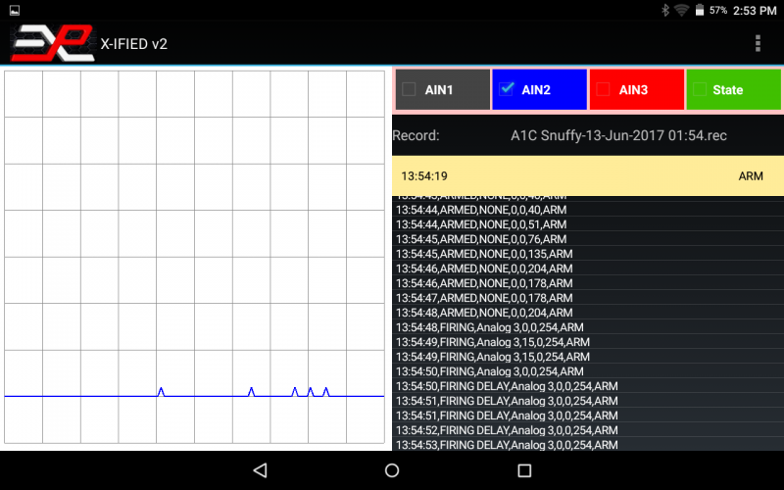This screenshot has height=490, width=784.
Task: Tap the yellow 13:54:19 ARM row
Action: click(586, 176)
